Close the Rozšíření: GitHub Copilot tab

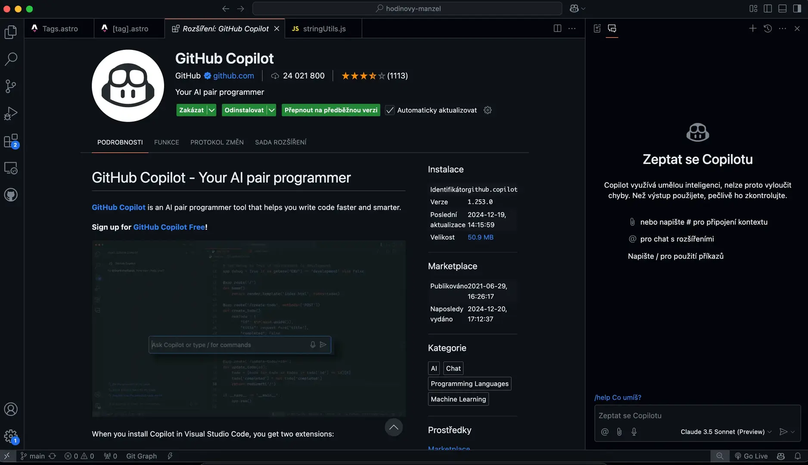(277, 28)
